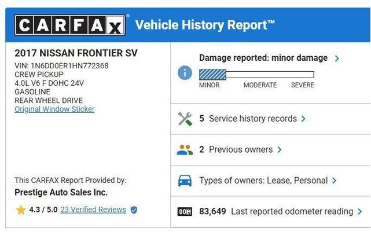Click the wrench and screwdriver service icon

pyautogui.click(x=185, y=119)
